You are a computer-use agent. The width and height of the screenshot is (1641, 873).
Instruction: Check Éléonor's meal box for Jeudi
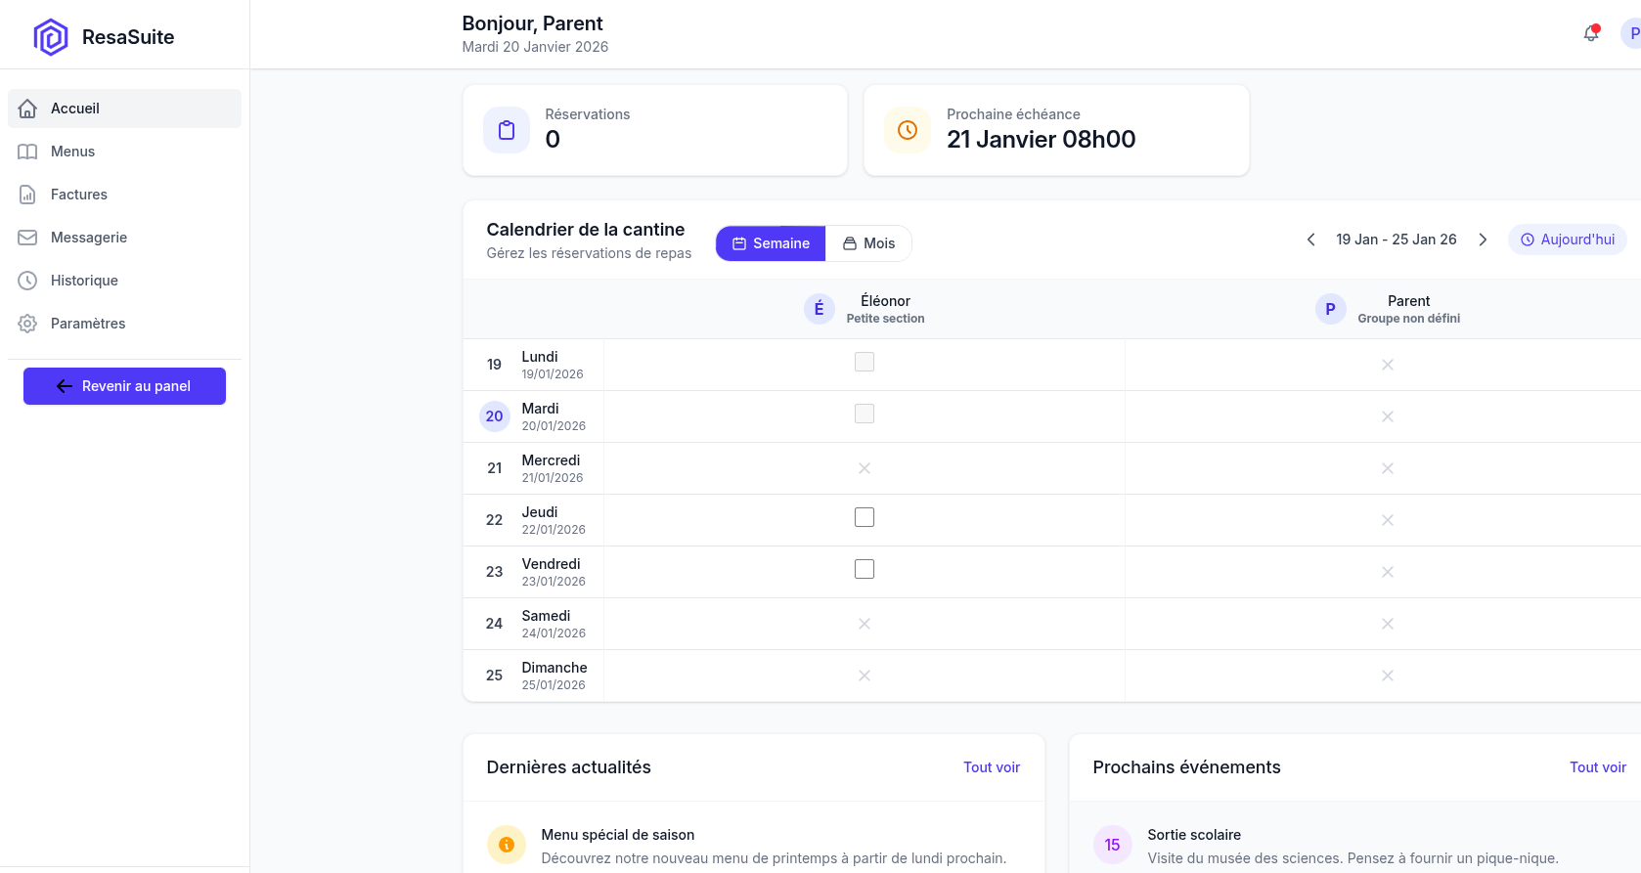coord(865,517)
